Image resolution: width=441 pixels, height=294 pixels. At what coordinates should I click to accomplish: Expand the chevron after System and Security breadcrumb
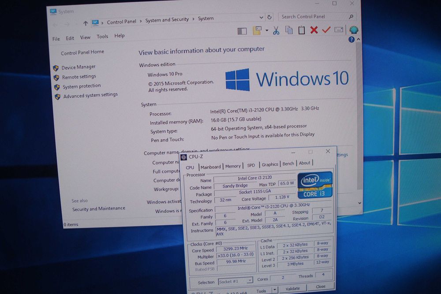pyautogui.click(x=193, y=19)
